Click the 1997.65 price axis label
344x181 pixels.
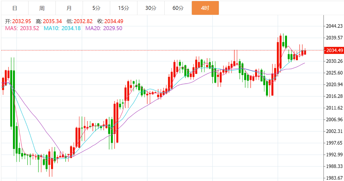[334, 143]
